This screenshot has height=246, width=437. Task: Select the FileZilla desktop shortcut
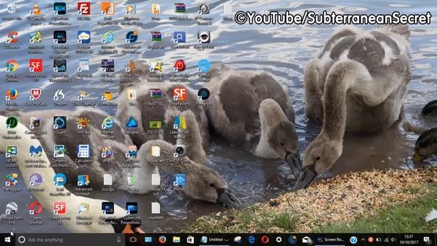(x=83, y=12)
